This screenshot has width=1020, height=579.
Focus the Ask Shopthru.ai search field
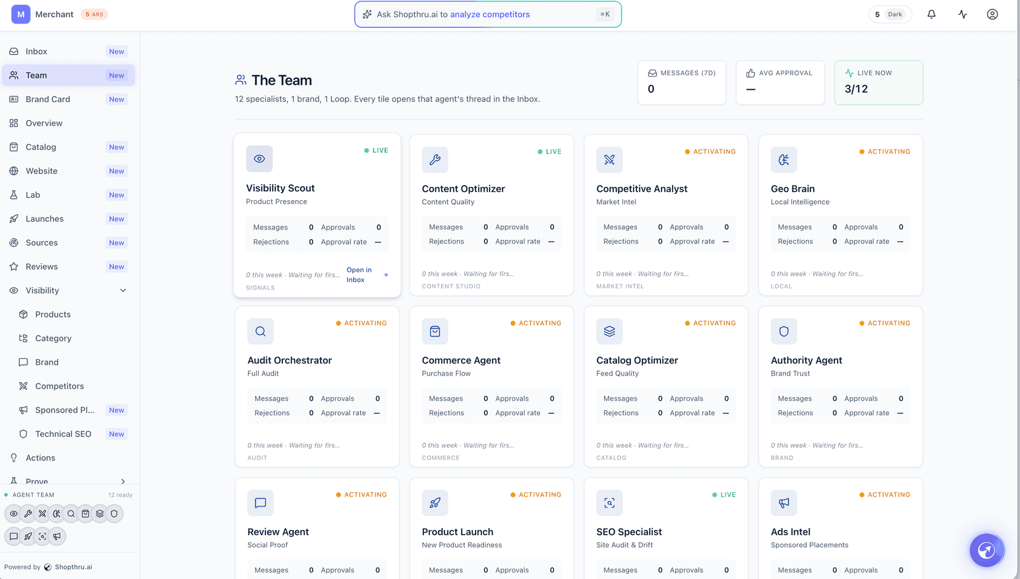pyautogui.click(x=488, y=14)
